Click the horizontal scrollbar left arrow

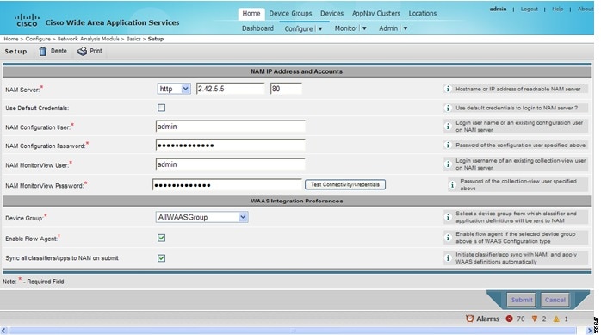(x=3, y=331)
